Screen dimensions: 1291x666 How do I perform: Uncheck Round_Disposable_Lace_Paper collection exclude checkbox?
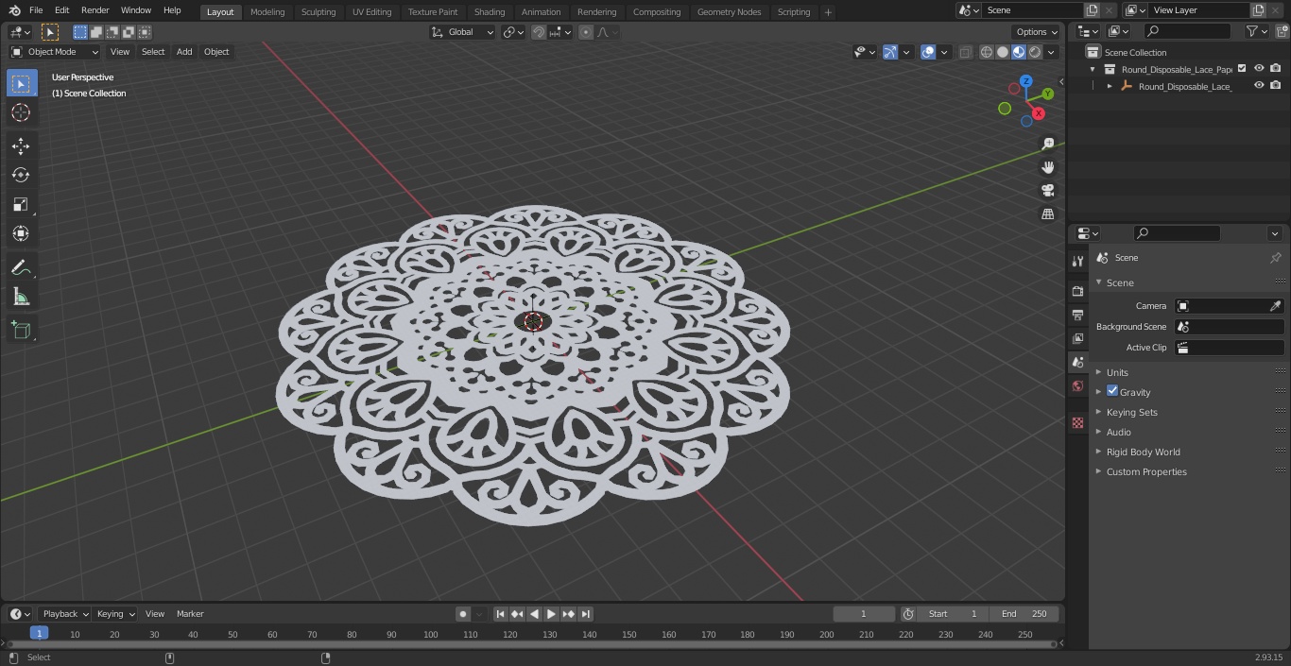point(1242,68)
